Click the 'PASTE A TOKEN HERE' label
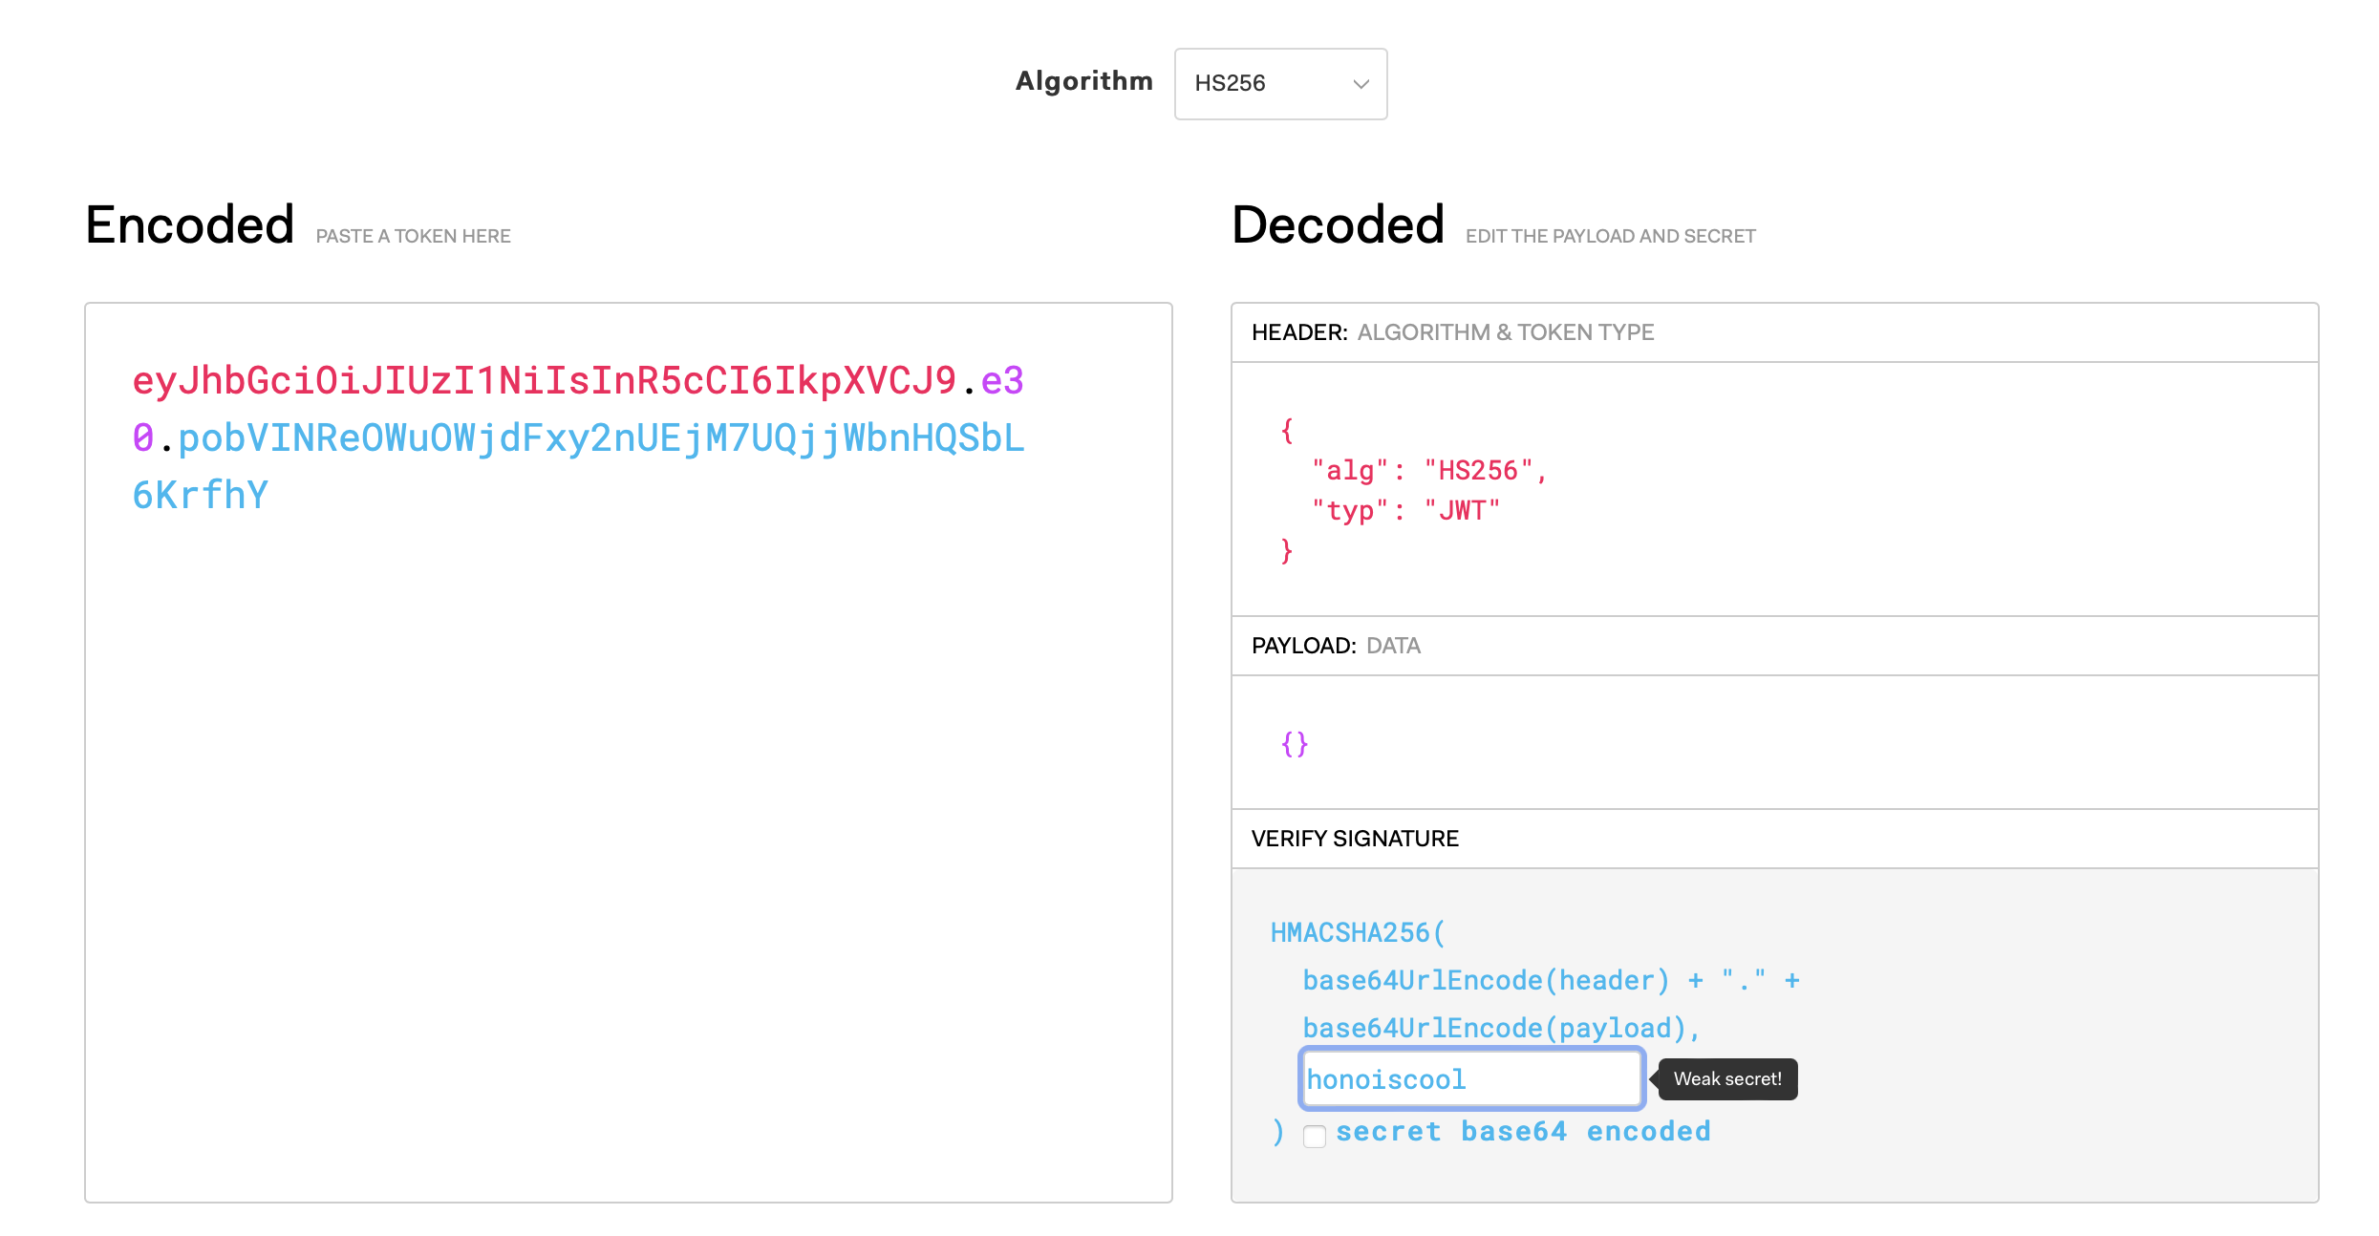 click(x=413, y=236)
